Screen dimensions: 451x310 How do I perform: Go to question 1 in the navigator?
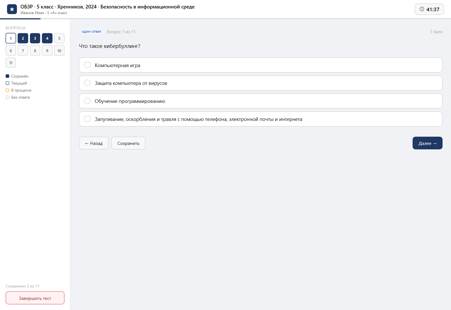11,38
